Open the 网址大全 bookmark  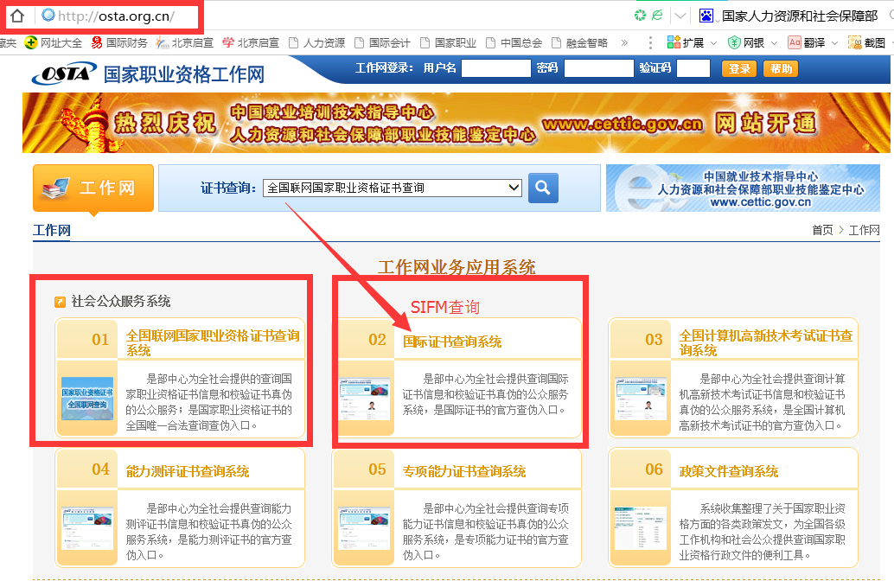54,42
